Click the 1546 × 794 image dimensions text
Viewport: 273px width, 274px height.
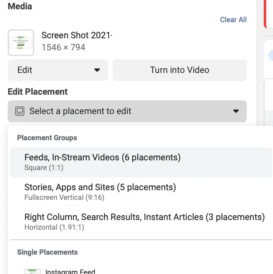coord(63,48)
